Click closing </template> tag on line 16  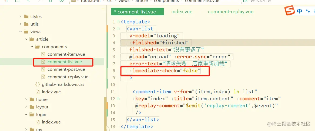coord(137,127)
